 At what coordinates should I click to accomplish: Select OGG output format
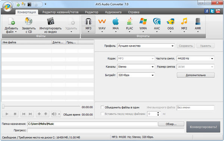tap(171, 25)
